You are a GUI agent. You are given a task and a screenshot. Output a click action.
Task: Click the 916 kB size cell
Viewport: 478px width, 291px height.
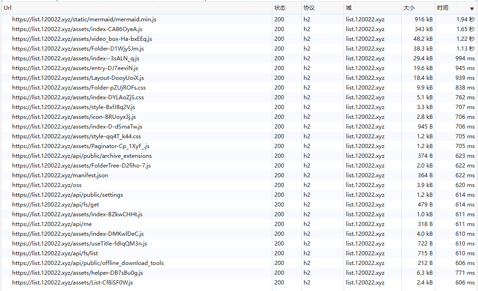point(423,19)
